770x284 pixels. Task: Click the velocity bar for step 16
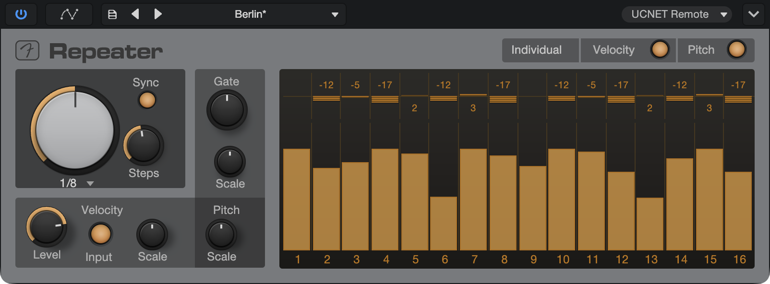pos(738,211)
